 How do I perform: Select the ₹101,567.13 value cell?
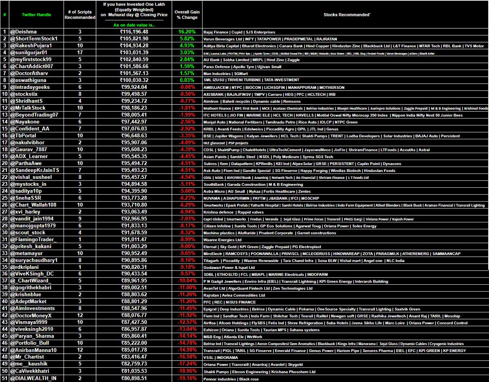(x=133, y=73)
